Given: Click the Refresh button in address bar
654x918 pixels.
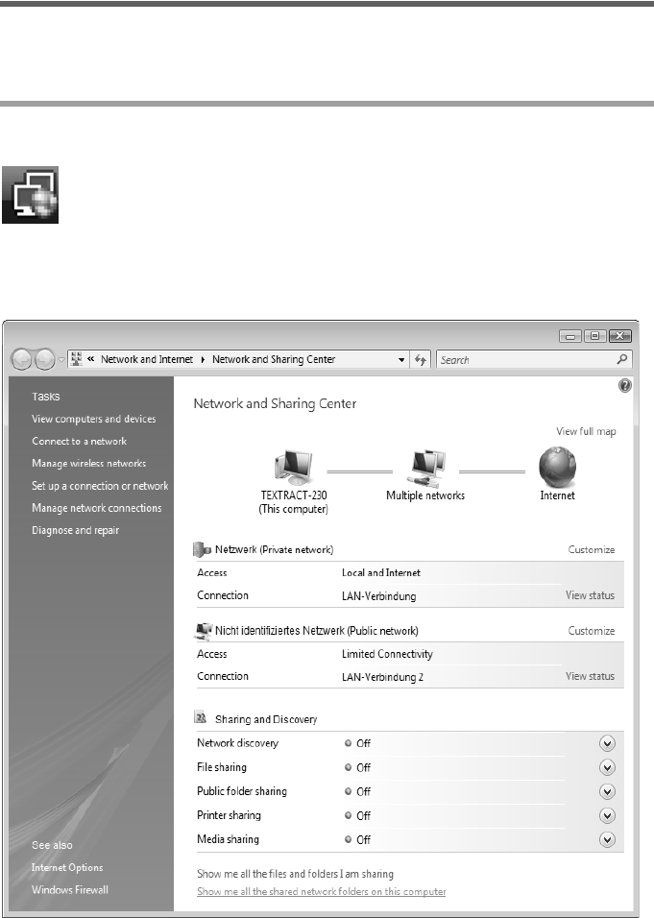Looking at the screenshot, I should (421, 359).
